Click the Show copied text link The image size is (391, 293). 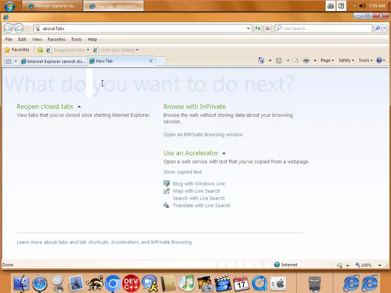coord(182,172)
